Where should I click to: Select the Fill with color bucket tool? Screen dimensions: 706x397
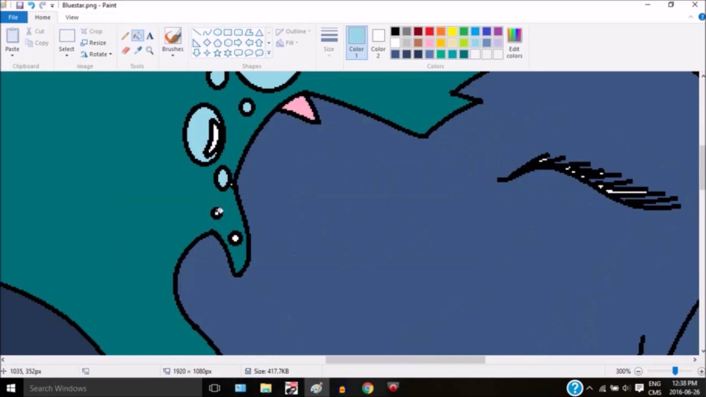pyautogui.click(x=137, y=36)
